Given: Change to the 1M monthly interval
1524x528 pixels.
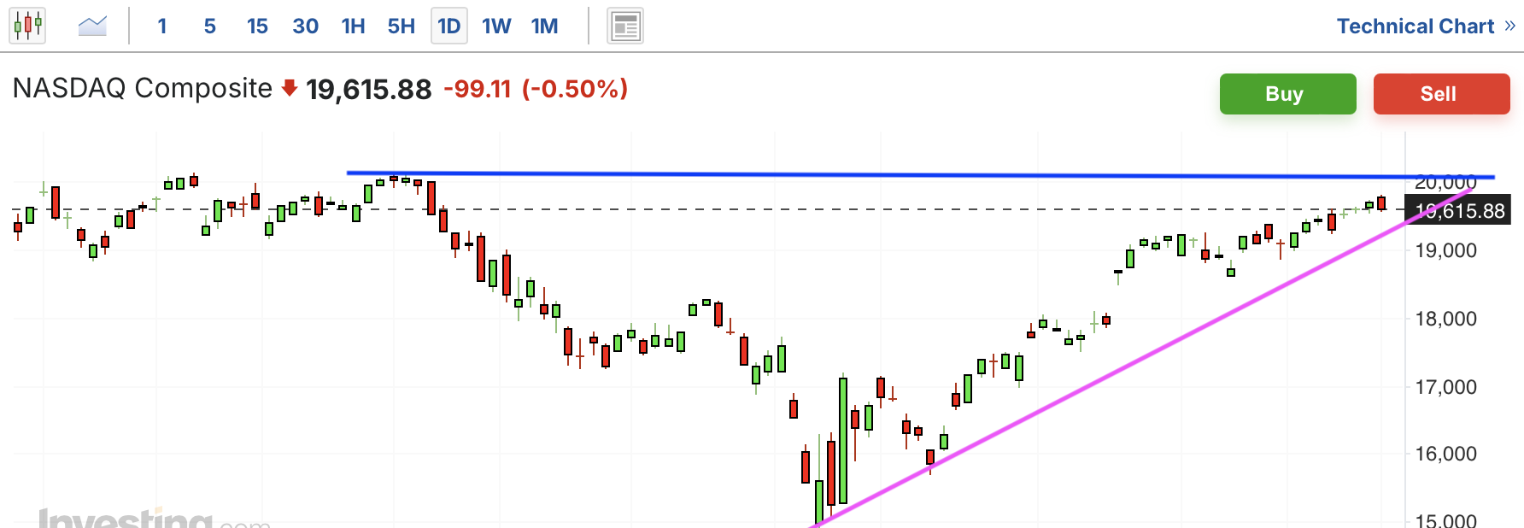Looking at the screenshot, I should click(x=544, y=26).
